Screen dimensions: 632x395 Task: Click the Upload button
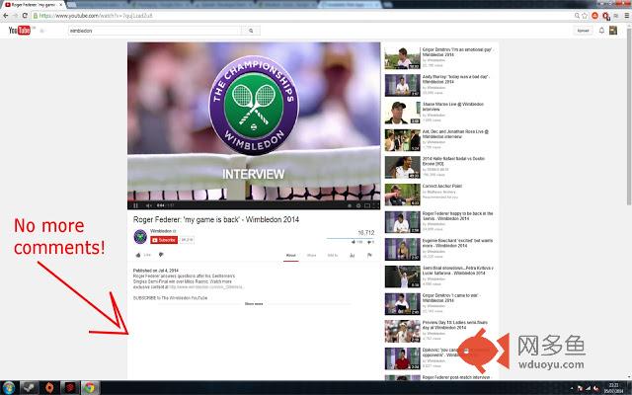583,31
